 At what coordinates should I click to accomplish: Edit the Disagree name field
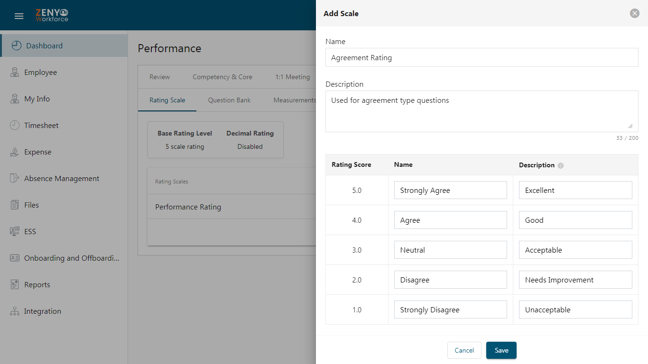[451, 280]
